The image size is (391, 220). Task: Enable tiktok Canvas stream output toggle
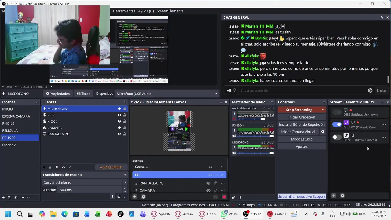tap(337, 137)
